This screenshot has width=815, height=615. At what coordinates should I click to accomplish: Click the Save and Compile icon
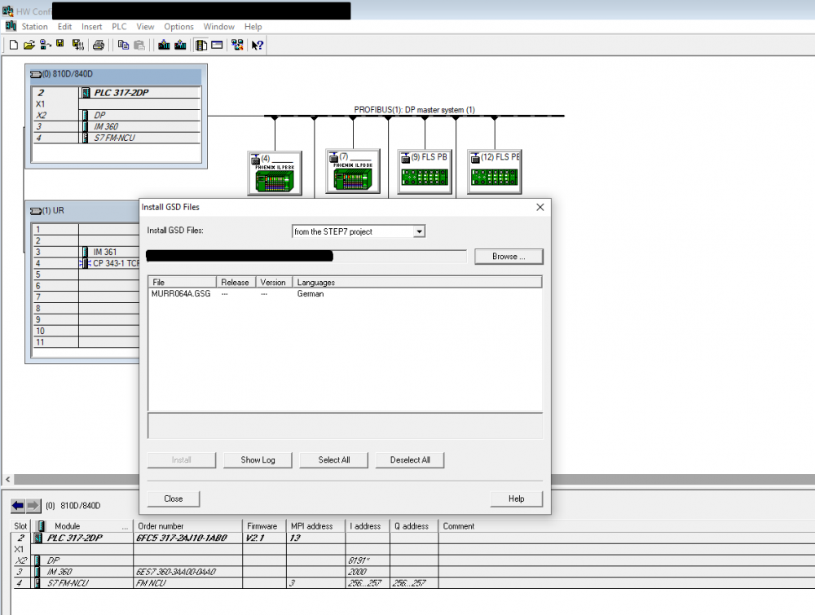pyautogui.click(x=77, y=45)
